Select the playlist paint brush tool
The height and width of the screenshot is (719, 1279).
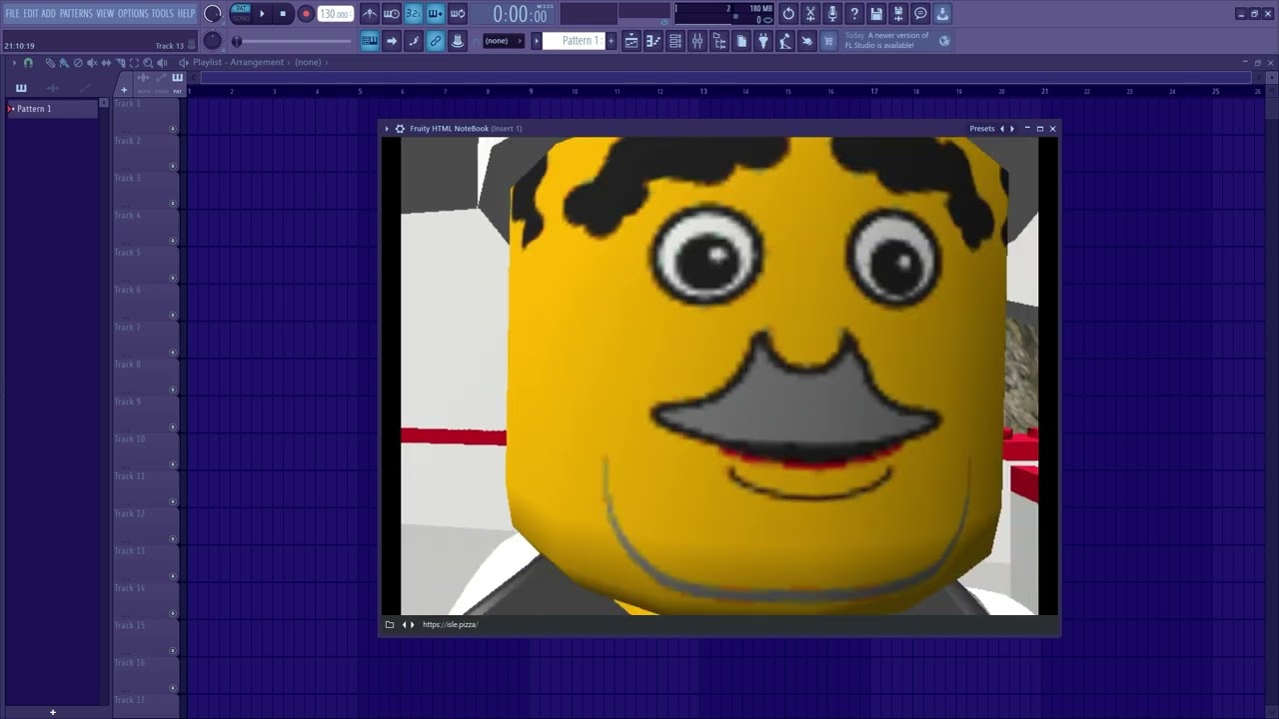(64, 63)
